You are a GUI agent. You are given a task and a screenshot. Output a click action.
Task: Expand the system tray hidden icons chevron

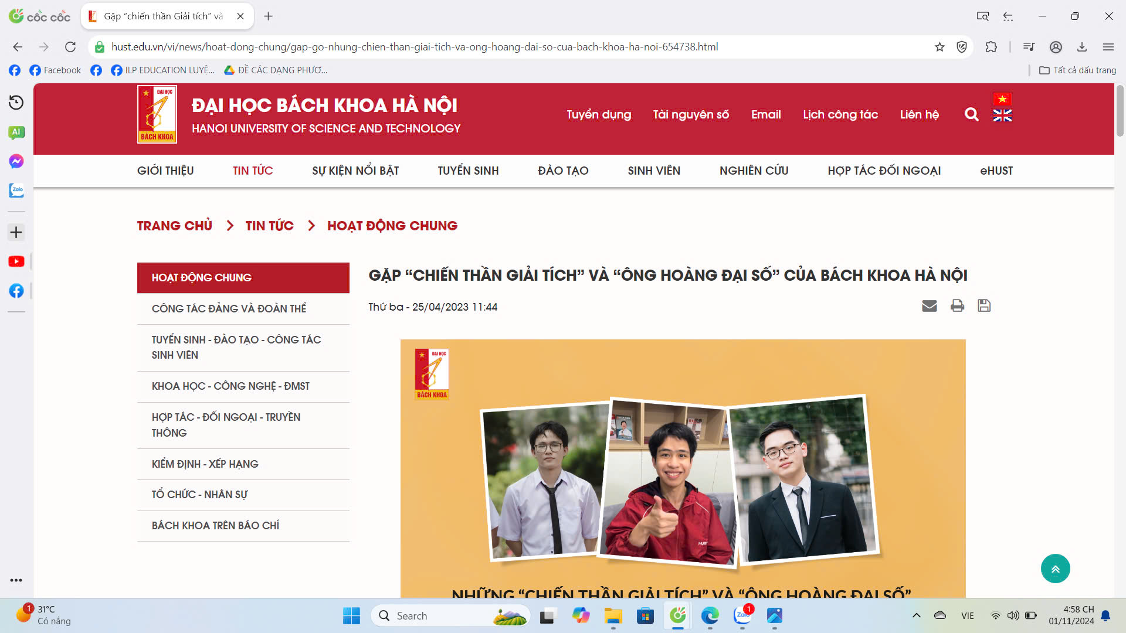[916, 615]
